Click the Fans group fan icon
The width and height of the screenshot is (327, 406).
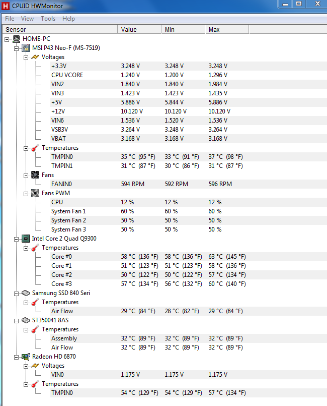35,175
